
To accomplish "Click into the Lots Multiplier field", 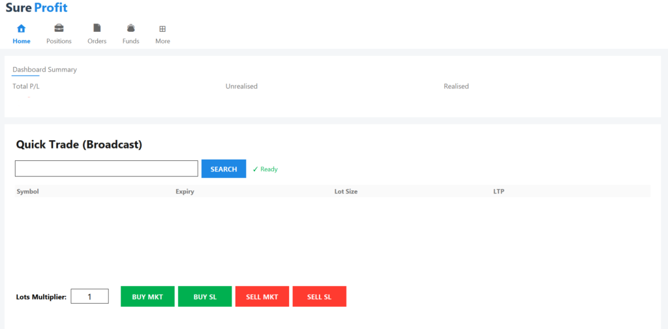I will tap(89, 296).
